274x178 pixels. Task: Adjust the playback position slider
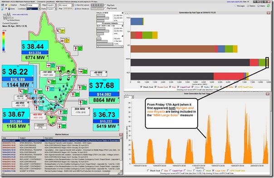[97, 8]
